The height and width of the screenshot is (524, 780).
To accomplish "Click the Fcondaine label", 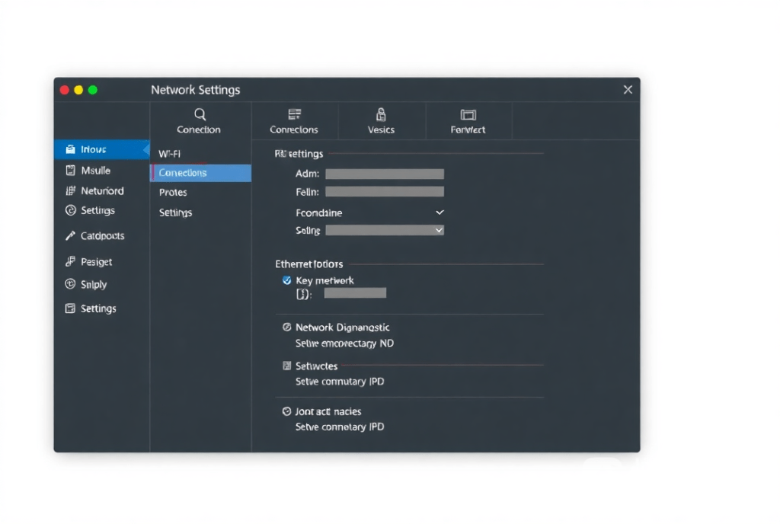I will click(319, 212).
